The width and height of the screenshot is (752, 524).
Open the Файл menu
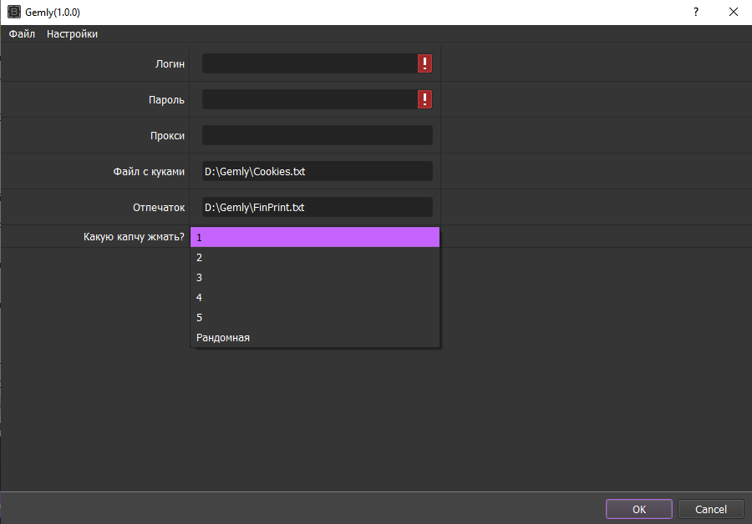click(x=22, y=34)
